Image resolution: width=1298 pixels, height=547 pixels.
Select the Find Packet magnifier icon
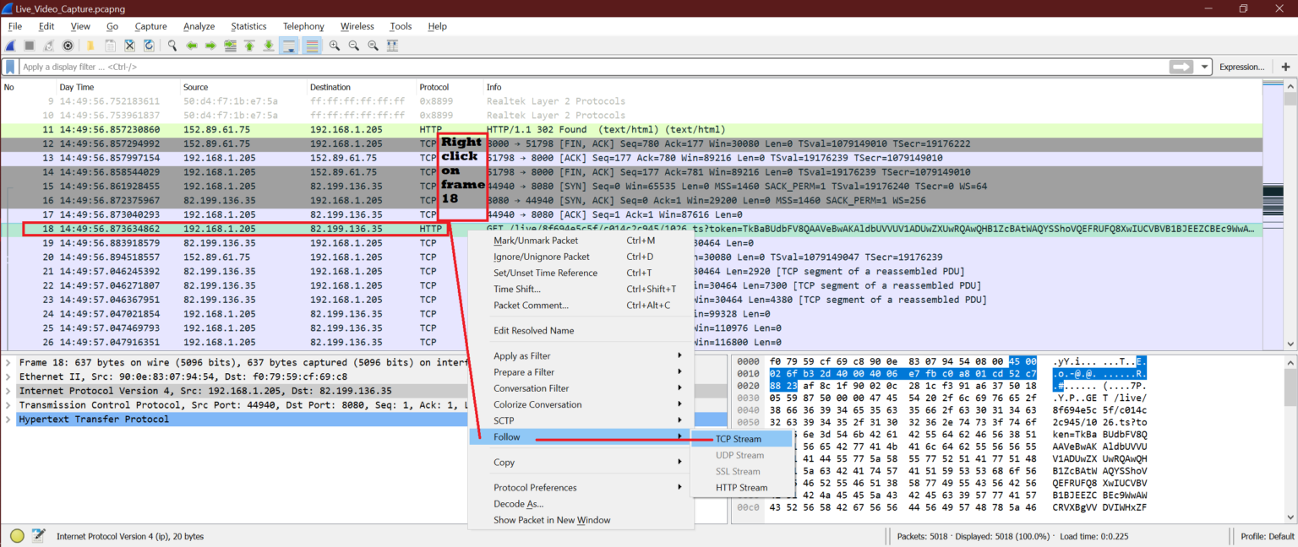pyautogui.click(x=172, y=46)
